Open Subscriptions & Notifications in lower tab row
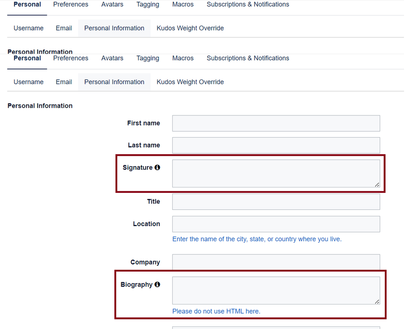Image resolution: width=417 pixels, height=329 pixels. [248, 58]
